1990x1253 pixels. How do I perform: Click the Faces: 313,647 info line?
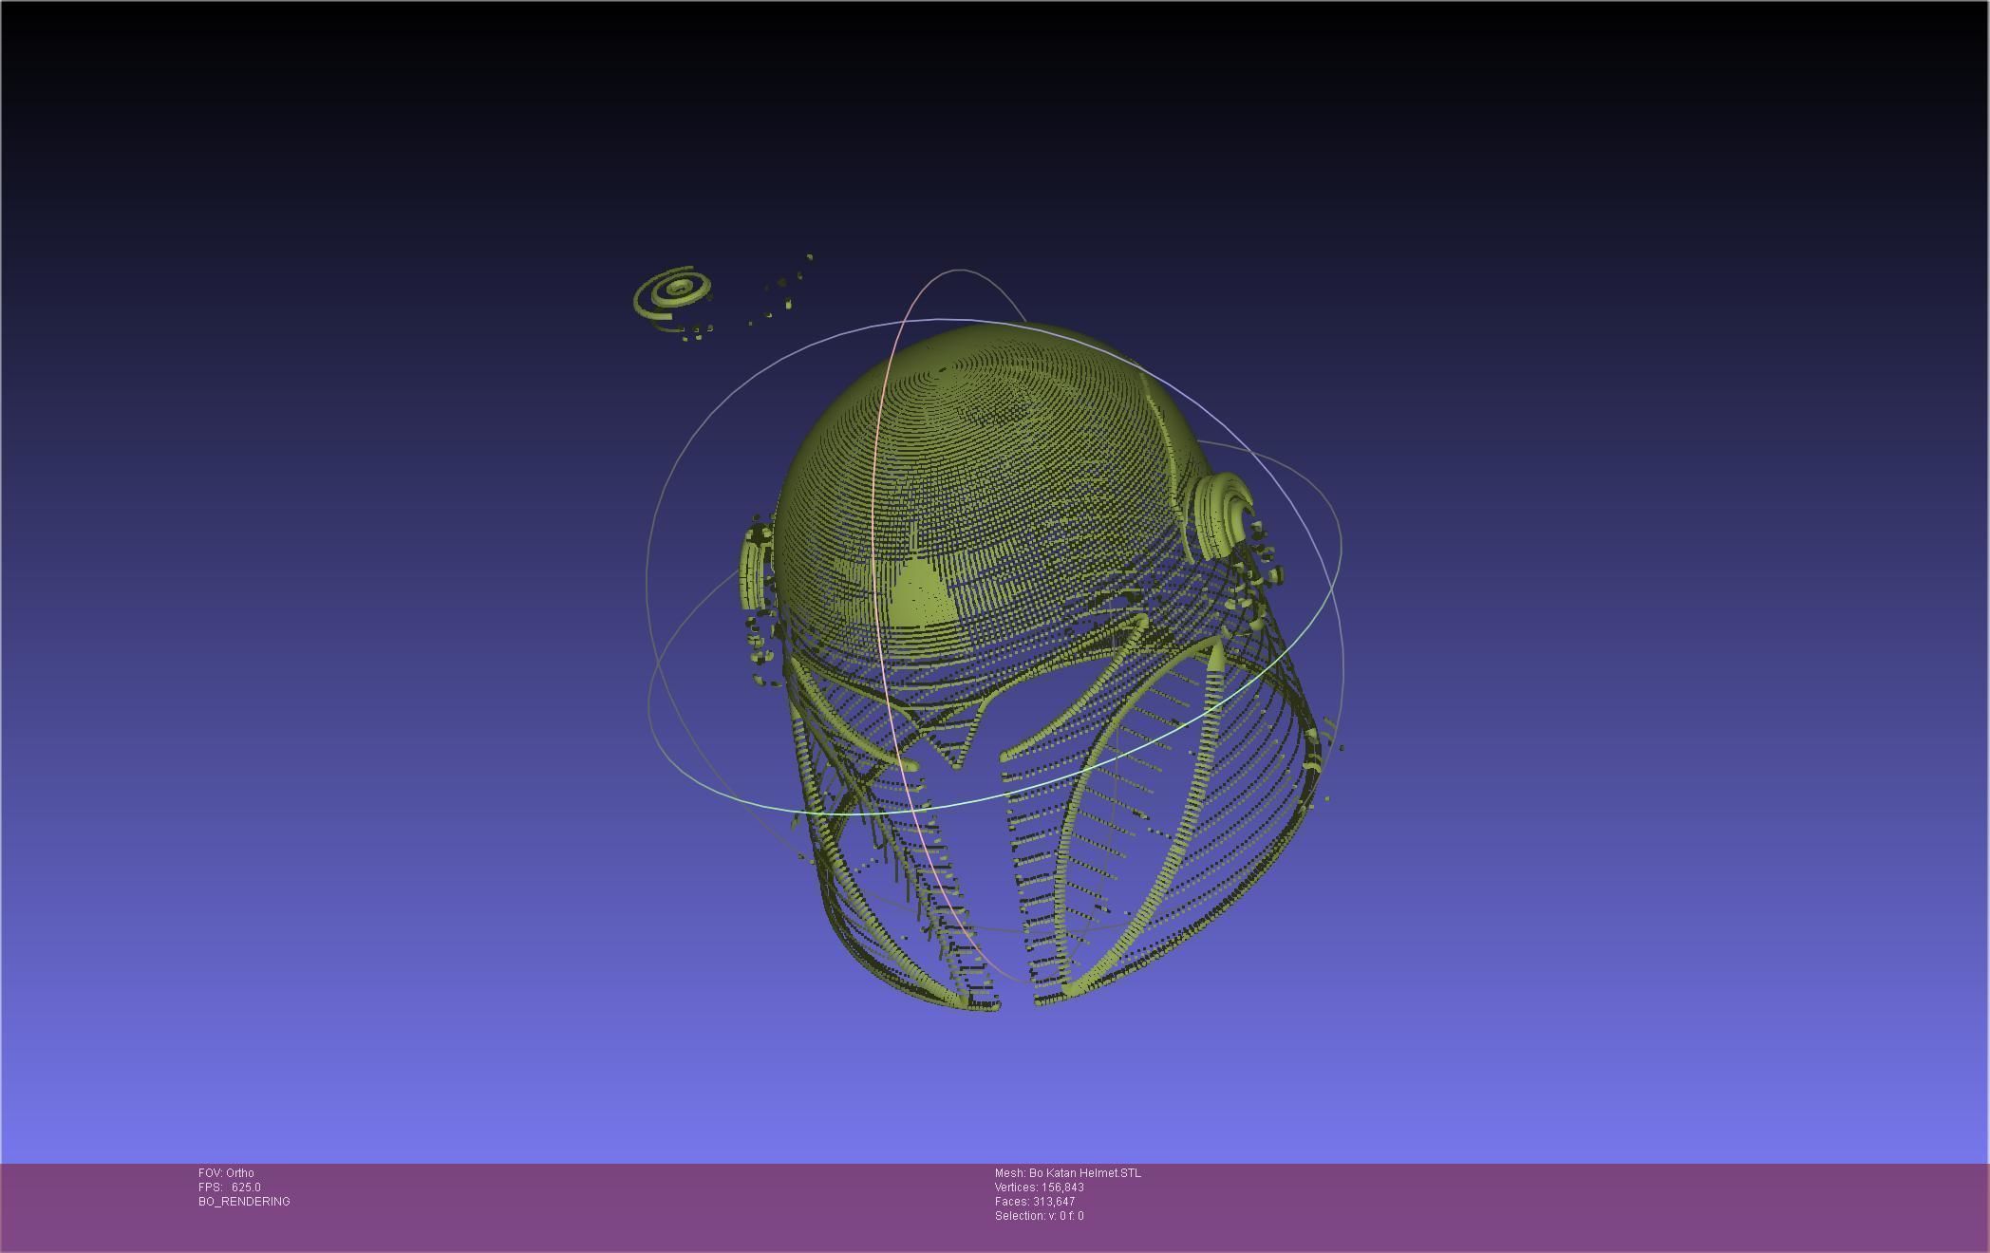(1034, 1202)
